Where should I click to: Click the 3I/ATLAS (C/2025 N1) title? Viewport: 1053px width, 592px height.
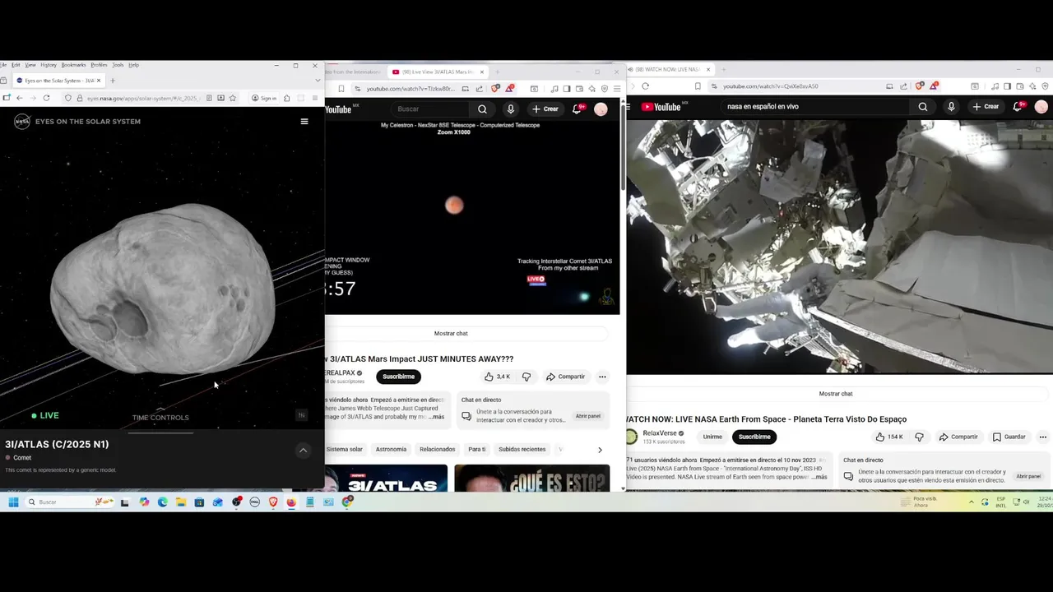(x=57, y=444)
